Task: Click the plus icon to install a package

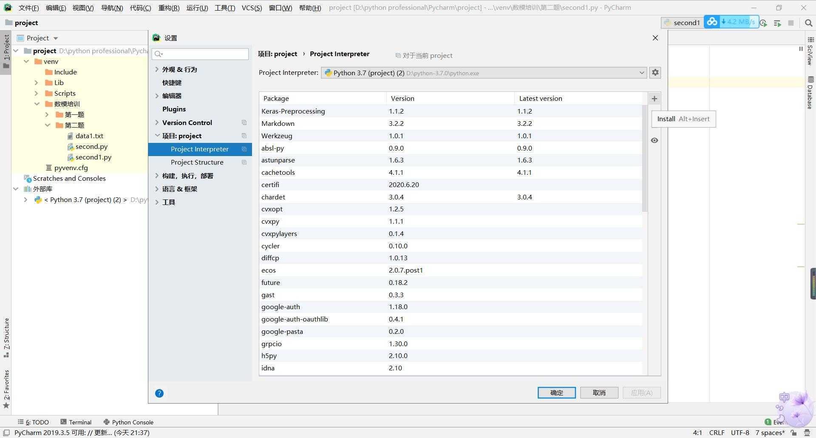Action: tap(654, 99)
